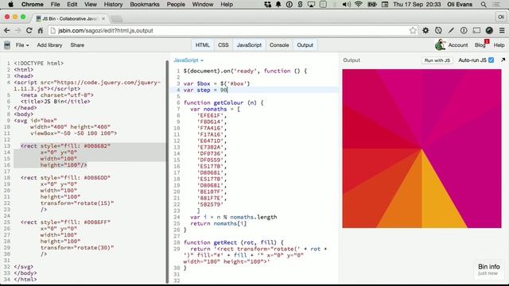Open the Chrome File menu
This screenshot has width=509, height=286.
(55, 5)
